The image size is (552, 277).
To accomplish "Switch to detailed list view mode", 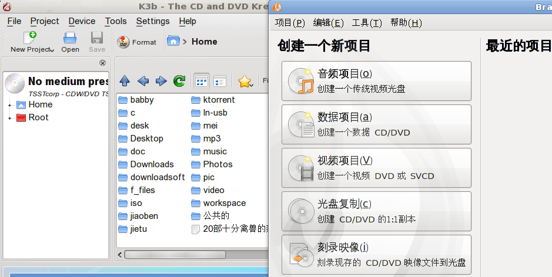I will (x=220, y=81).
